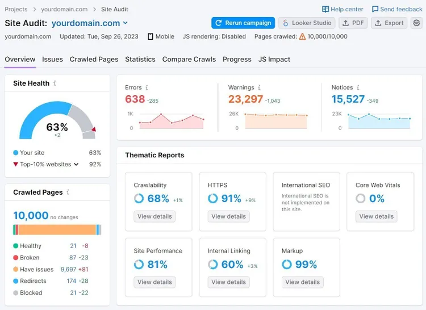426x310 pixels.
Task: Click the HTTPS progress ring icon
Action: (x=213, y=198)
